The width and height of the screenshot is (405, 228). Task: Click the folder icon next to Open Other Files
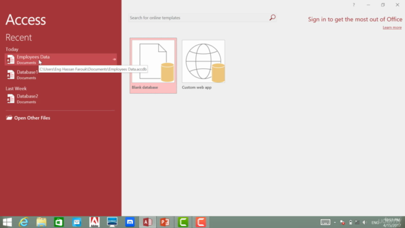click(x=9, y=118)
